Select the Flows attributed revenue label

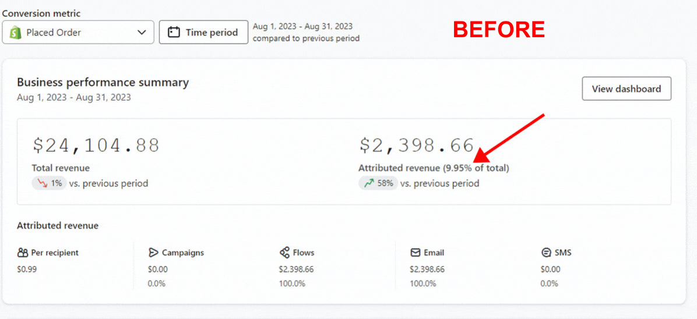304,253
